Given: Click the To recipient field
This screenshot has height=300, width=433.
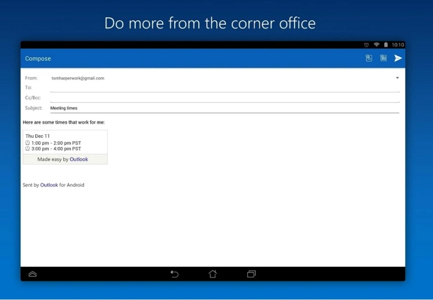Looking at the screenshot, I should [x=225, y=88].
